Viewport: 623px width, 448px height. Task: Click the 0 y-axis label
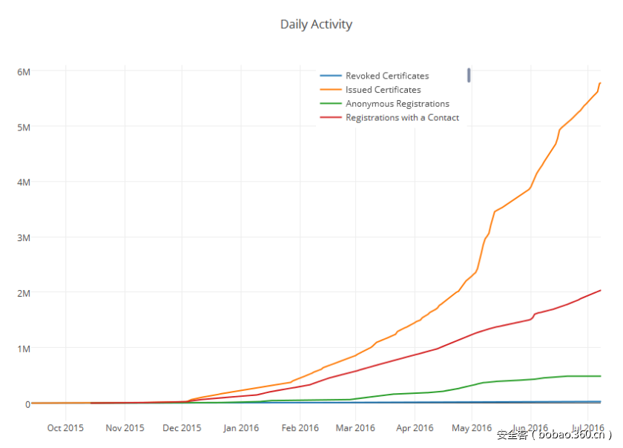[x=27, y=404]
